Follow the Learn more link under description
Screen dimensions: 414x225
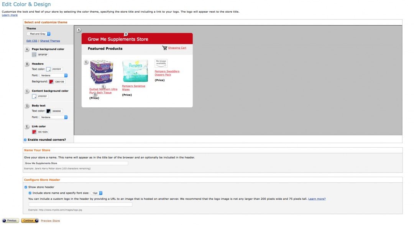tap(10, 15)
